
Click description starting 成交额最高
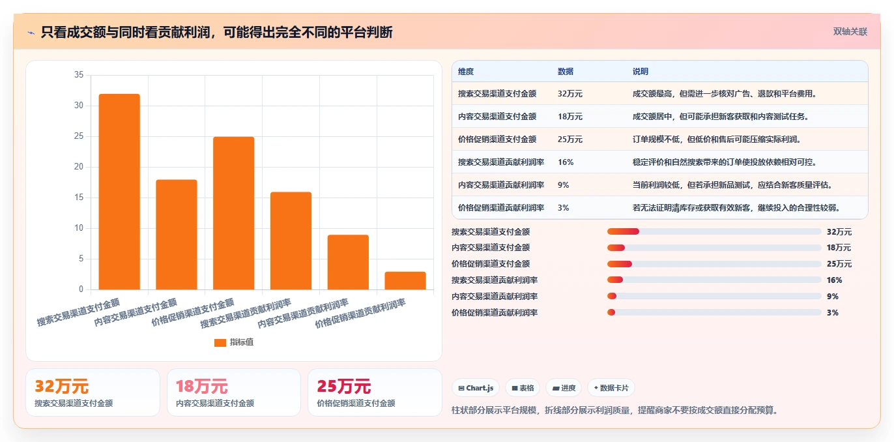click(725, 94)
